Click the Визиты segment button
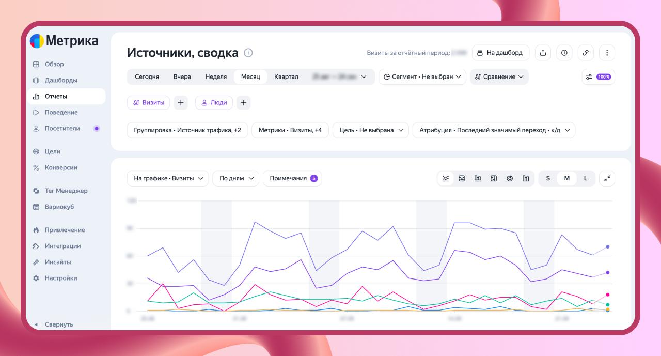 (x=149, y=103)
